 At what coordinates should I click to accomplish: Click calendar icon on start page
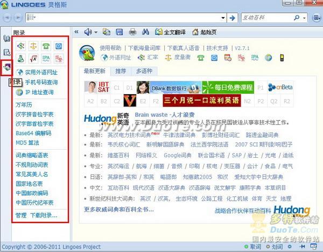tap(228, 58)
